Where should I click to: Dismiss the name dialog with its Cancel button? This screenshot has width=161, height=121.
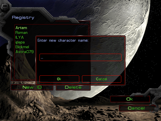click(x=102, y=79)
